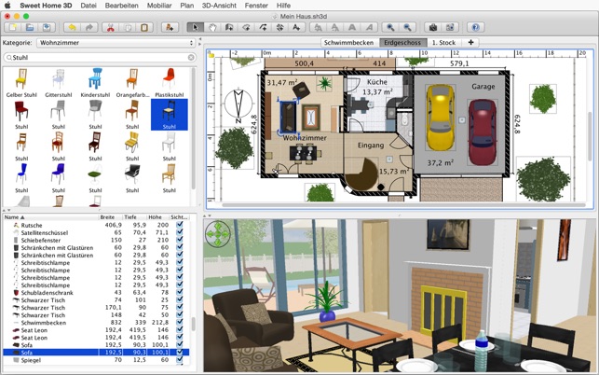Sort furniture list by Breite column
The height and width of the screenshot is (375, 599).
(111, 217)
